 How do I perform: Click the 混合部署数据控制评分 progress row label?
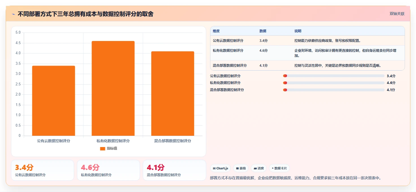point(227,90)
